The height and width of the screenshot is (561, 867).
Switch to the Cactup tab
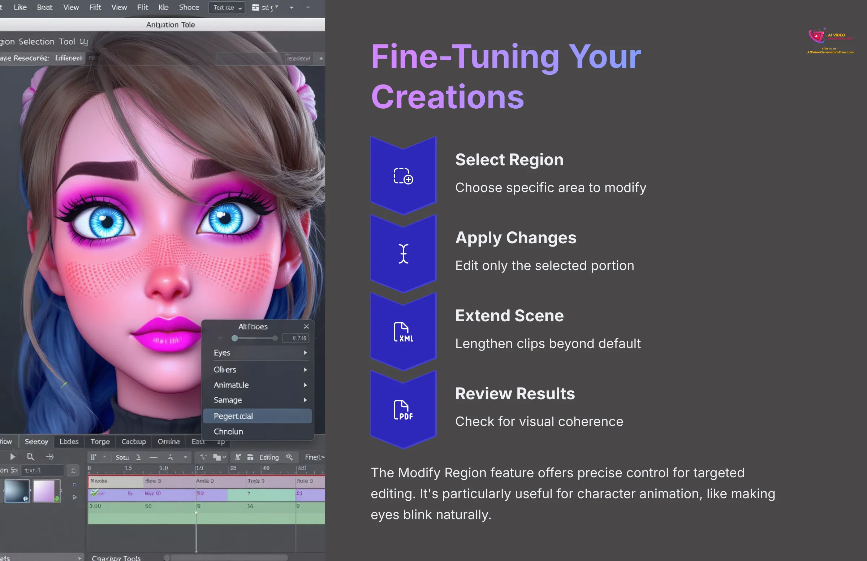133,441
